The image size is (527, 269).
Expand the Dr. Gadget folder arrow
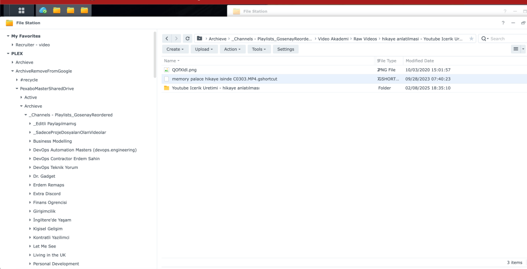coord(30,176)
